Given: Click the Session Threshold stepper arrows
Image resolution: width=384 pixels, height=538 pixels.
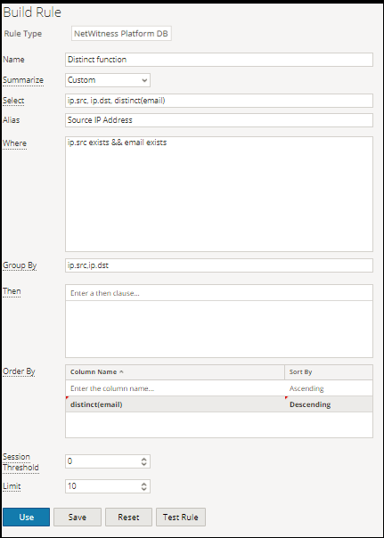Looking at the screenshot, I should (x=143, y=461).
